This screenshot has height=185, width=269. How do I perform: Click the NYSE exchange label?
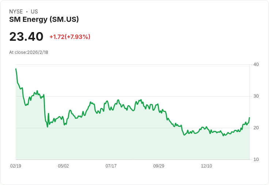16,12
